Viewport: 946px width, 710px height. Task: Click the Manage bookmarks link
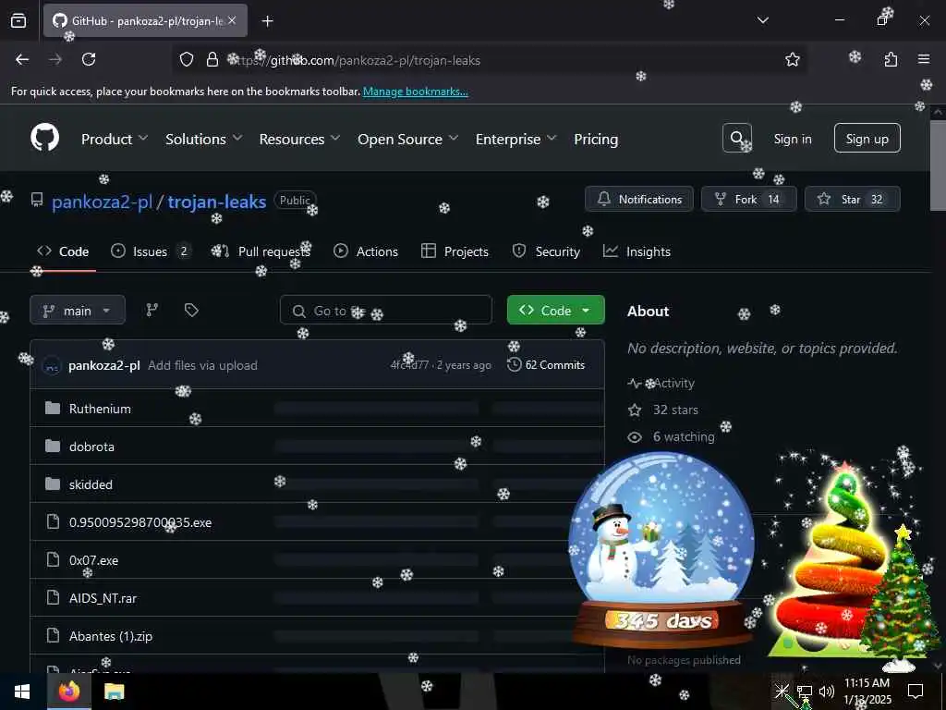click(415, 92)
